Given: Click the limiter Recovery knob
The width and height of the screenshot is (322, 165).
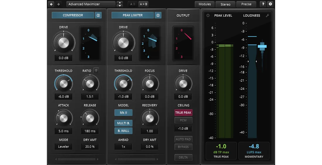Looking at the screenshot, I should (150, 118).
